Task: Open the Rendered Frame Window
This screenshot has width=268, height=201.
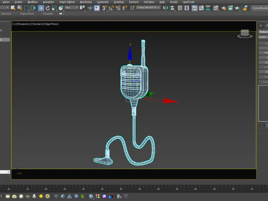Action: [x=231, y=8]
